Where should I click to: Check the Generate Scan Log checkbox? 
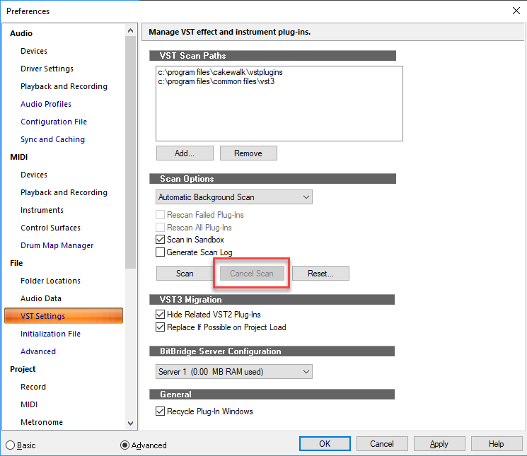(x=161, y=252)
